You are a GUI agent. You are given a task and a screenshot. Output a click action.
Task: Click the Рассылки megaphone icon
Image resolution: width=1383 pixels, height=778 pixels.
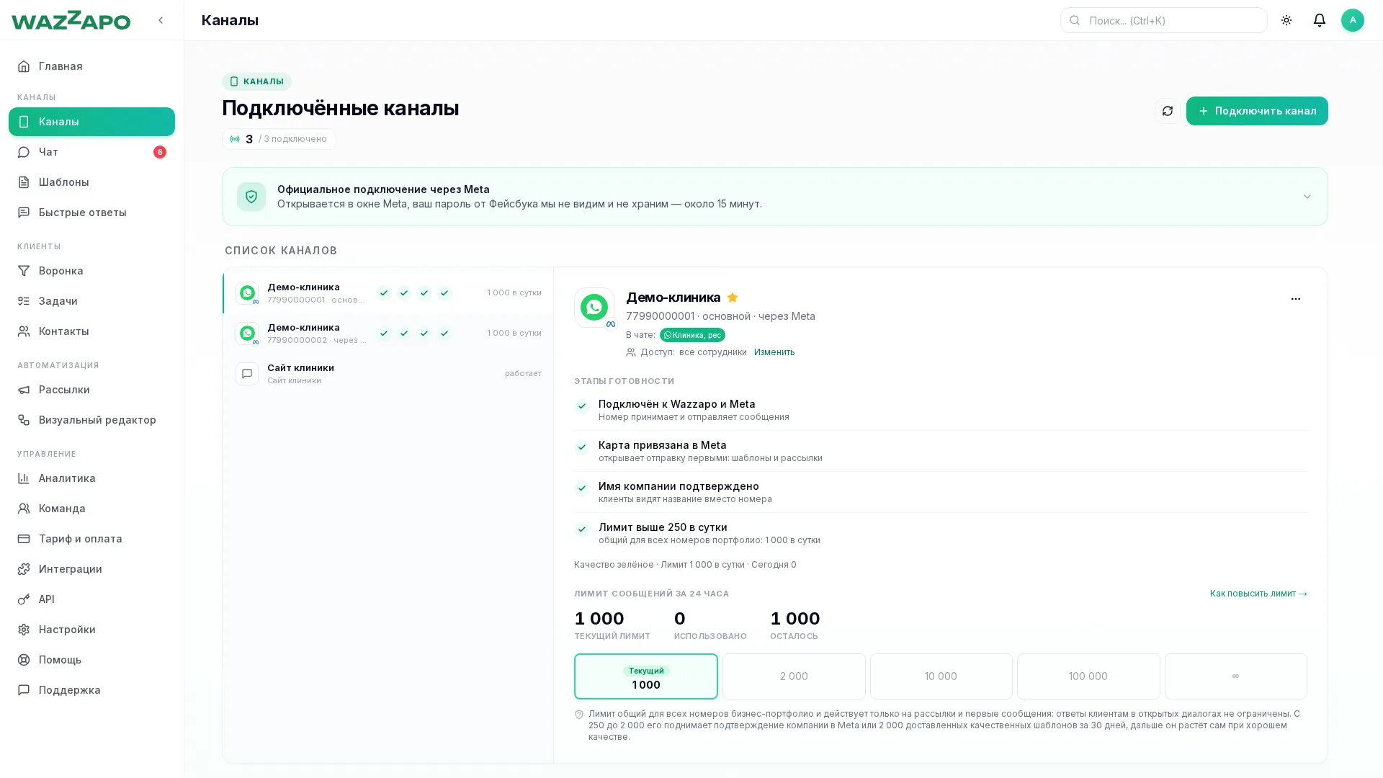click(24, 390)
